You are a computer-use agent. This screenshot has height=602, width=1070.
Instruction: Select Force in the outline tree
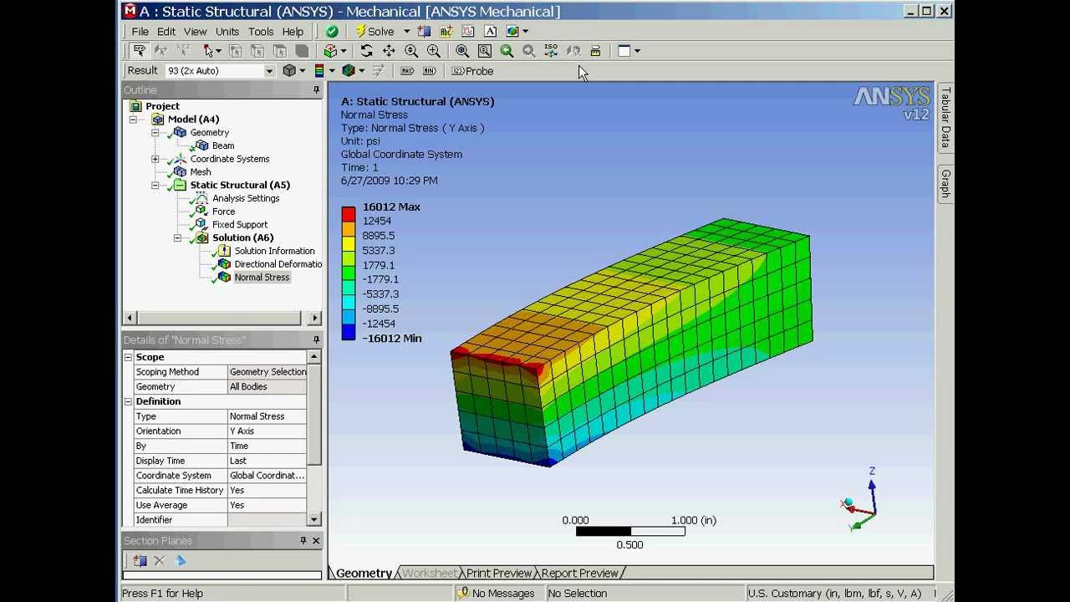tap(223, 212)
